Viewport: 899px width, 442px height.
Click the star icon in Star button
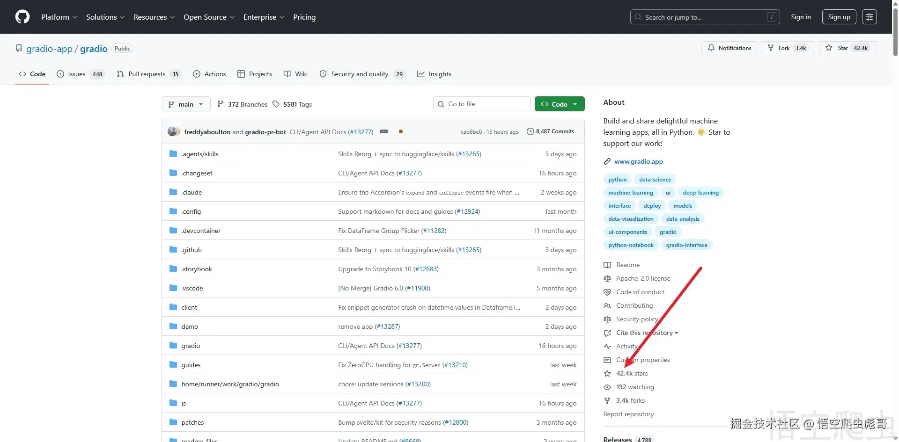click(x=829, y=48)
